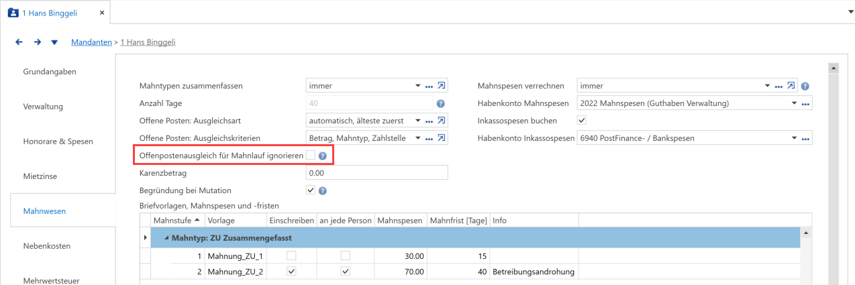Switch to the Nebenkosten section
855x285 pixels.
coord(47,245)
